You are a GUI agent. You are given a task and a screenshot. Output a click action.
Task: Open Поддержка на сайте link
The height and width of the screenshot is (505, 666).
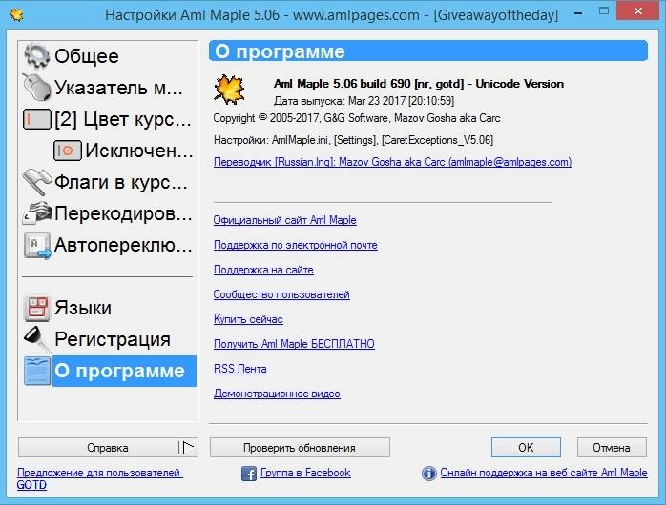click(263, 270)
